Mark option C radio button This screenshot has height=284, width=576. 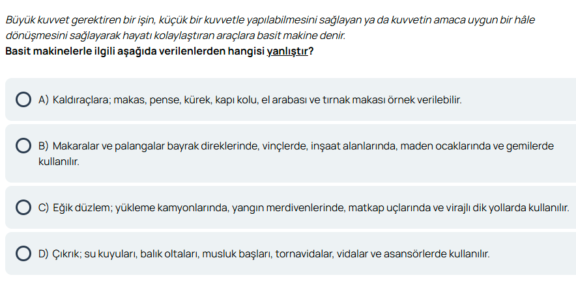click(23, 207)
